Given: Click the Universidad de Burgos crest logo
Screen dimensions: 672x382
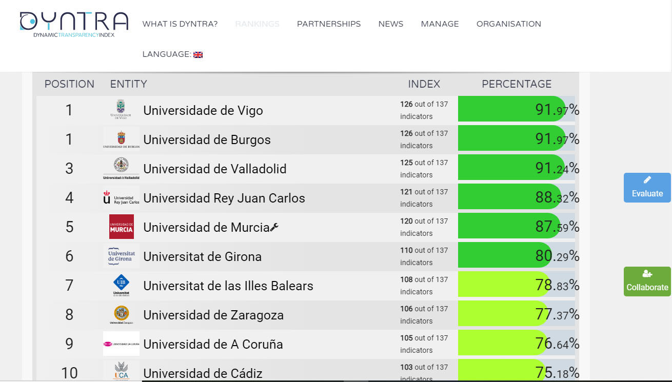Looking at the screenshot, I should click(121, 139).
